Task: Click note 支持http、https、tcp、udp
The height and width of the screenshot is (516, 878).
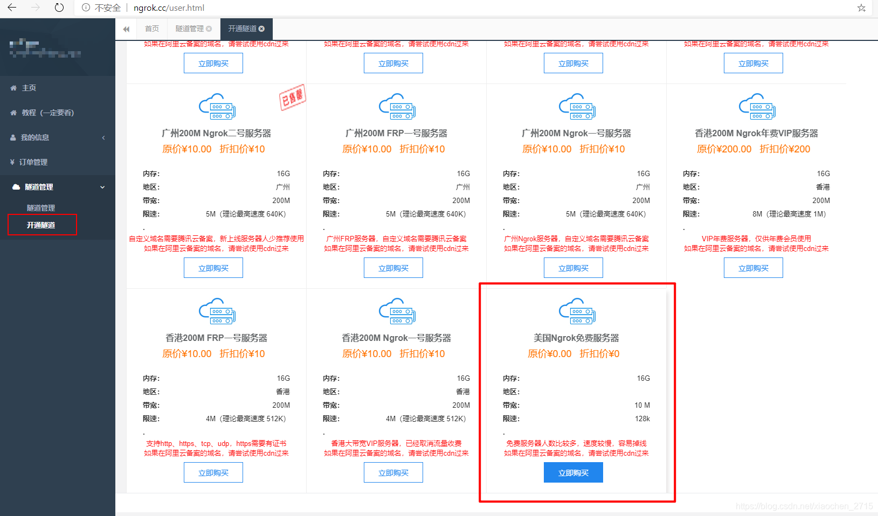Action: tap(216, 443)
